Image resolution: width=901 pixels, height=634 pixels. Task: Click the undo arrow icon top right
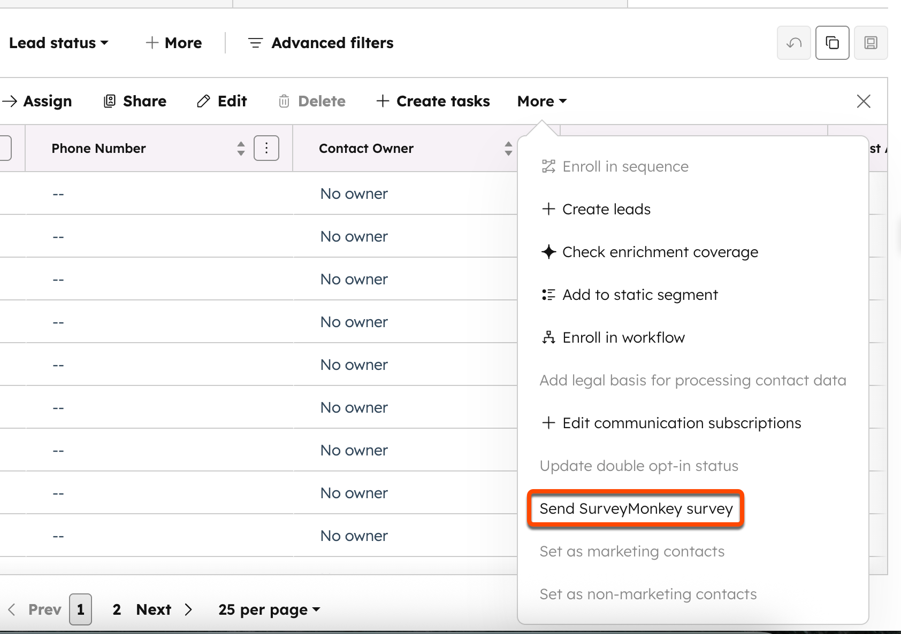pos(794,43)
